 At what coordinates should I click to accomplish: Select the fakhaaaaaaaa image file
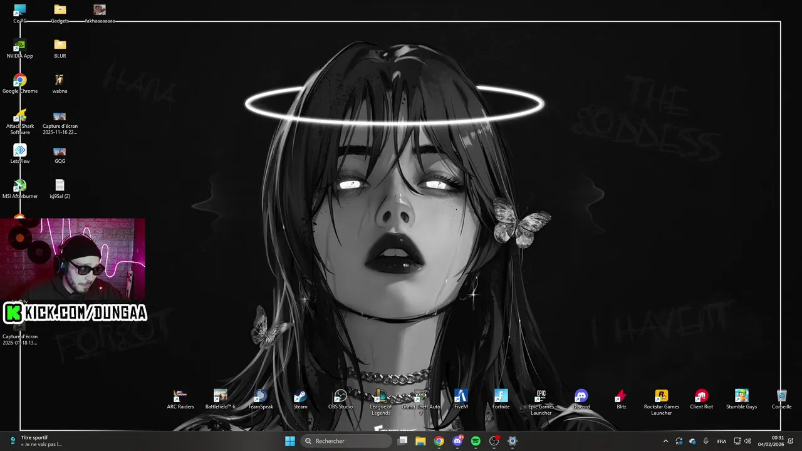100,14
